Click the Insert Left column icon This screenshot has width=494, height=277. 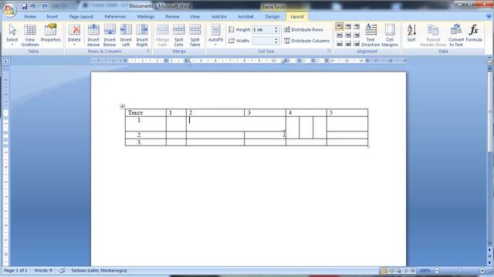click(x=126, y=30)
